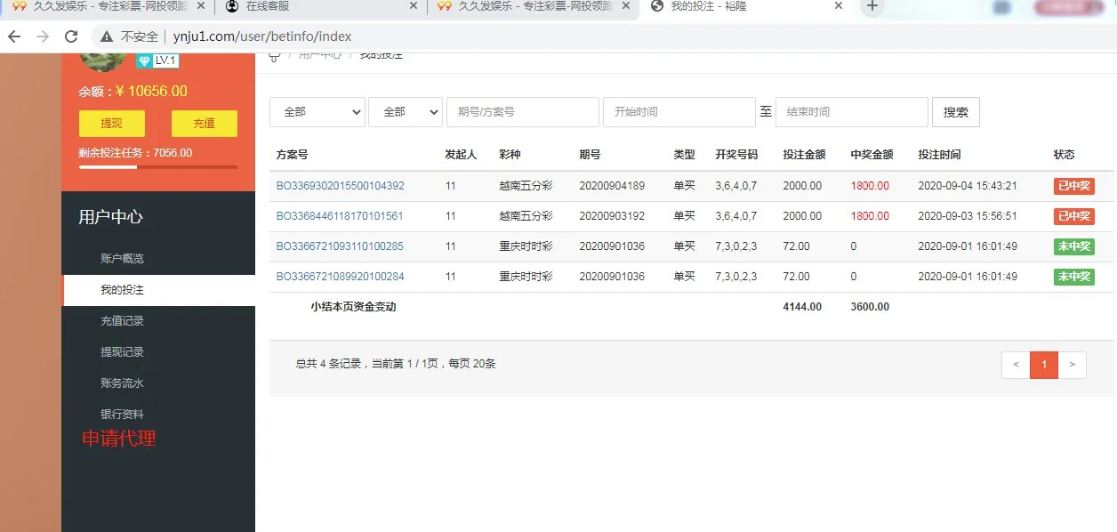1117x532 pixels.
Task: Click the LV.1 level badge
Action: click(157, 60)
